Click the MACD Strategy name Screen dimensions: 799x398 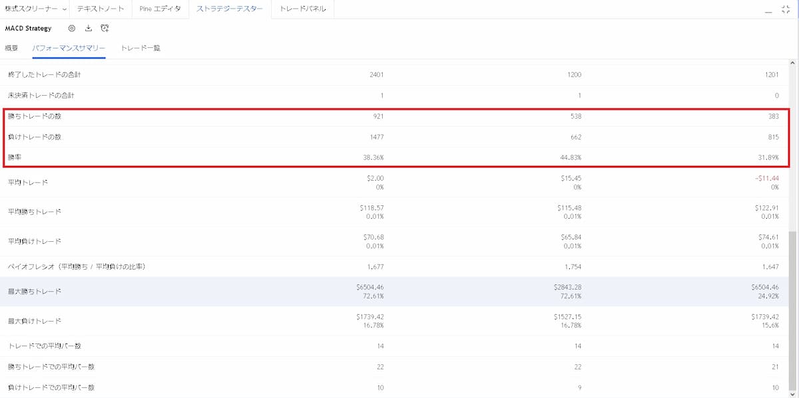coord(28,29)
